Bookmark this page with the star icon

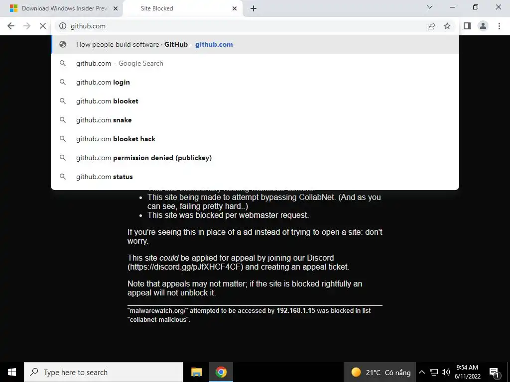click(x=447, y=26)
